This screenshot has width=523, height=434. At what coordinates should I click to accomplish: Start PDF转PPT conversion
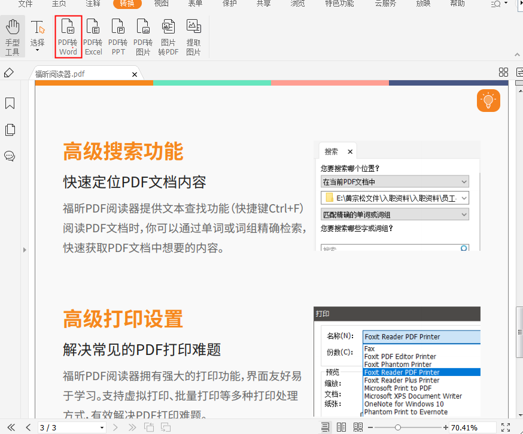coord(118,36)
